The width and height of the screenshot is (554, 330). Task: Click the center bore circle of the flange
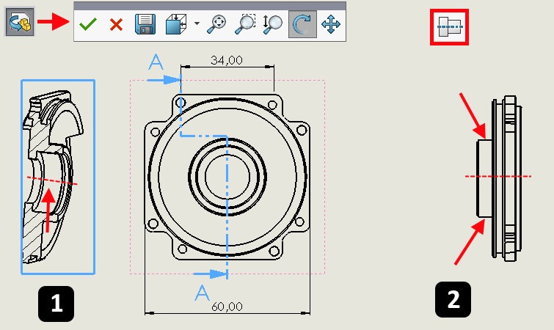[227, 177]
